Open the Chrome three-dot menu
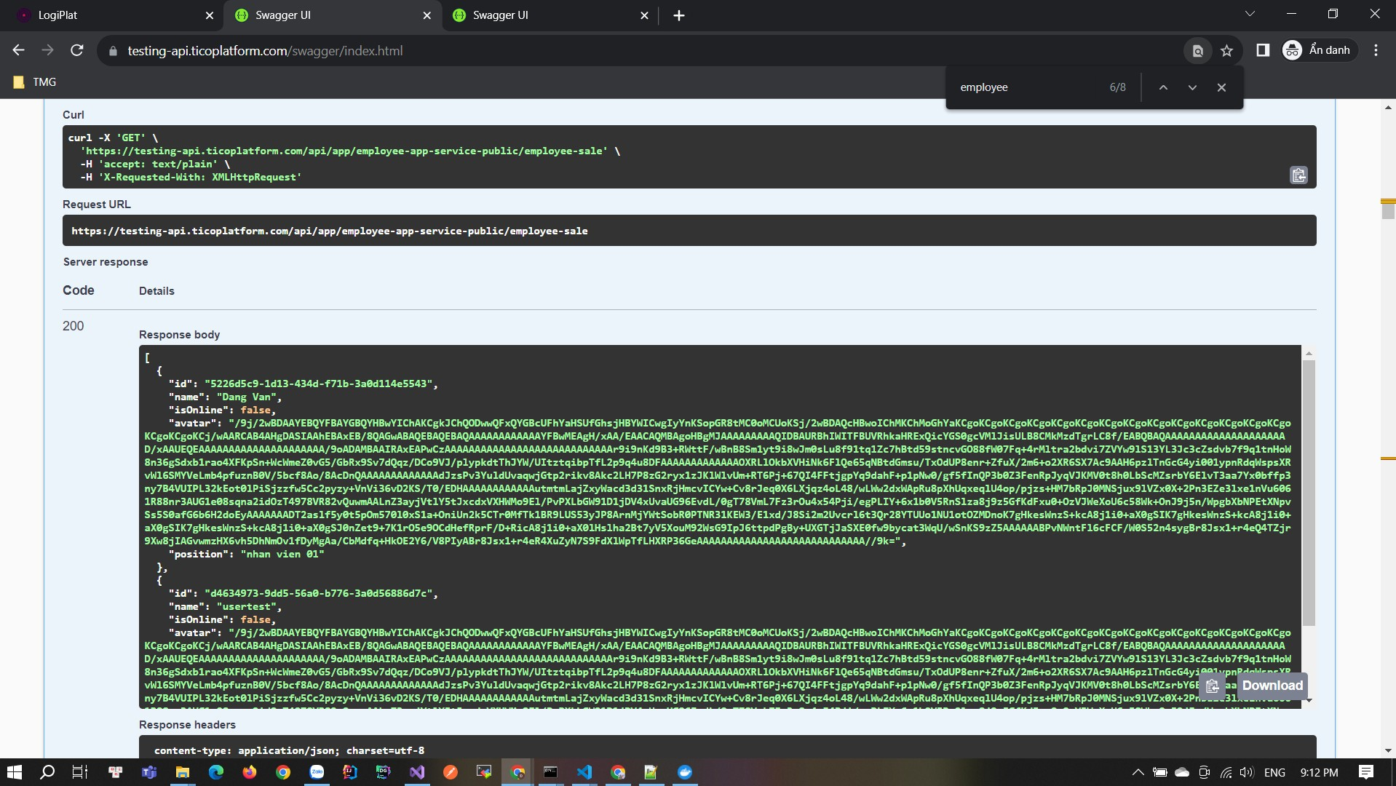The width and height of the screenshot is (1396, 786). point(1376,51)
